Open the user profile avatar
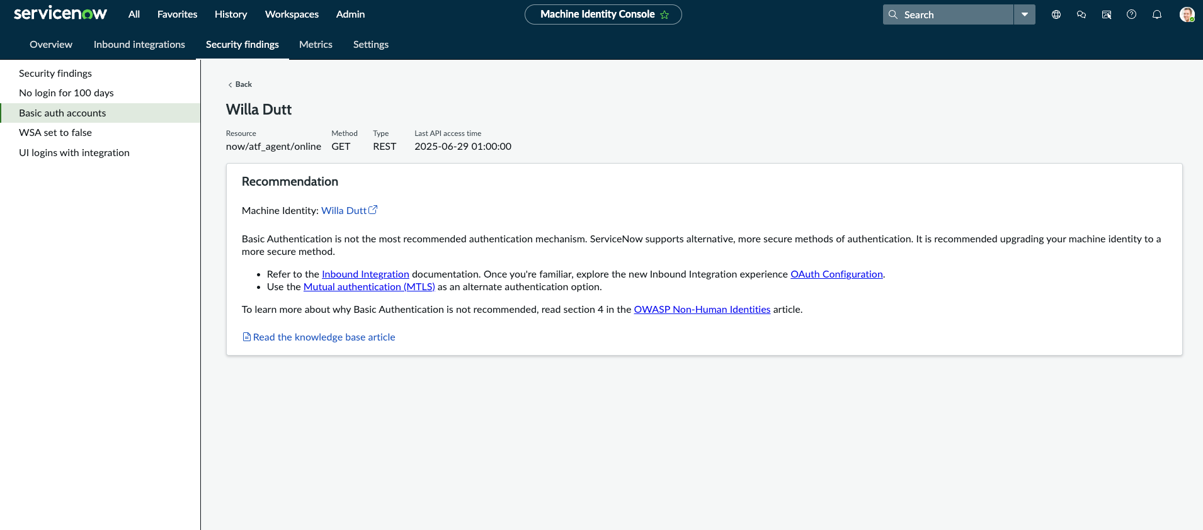The width and height of the screenshot is (1203, 530). [x=1187, y=14]
